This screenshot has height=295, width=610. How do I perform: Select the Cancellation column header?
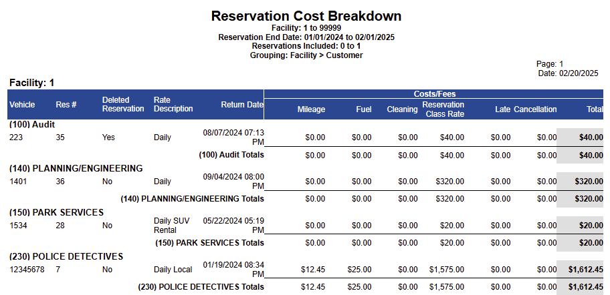tap(535, 109)
